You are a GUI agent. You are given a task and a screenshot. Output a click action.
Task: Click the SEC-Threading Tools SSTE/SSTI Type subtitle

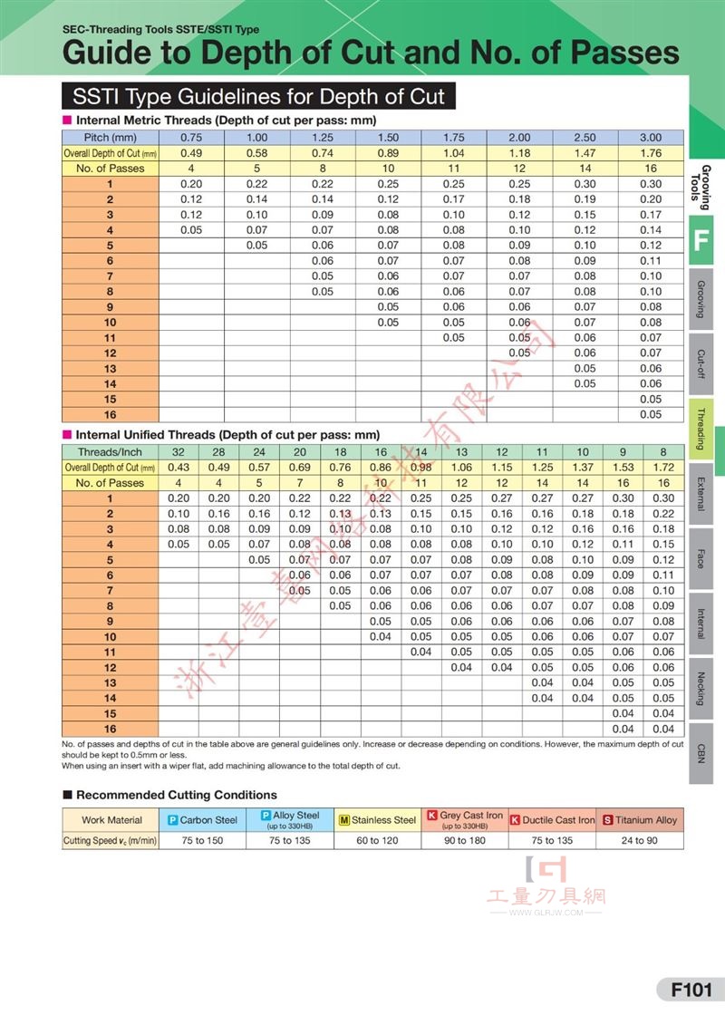(160, 29)
